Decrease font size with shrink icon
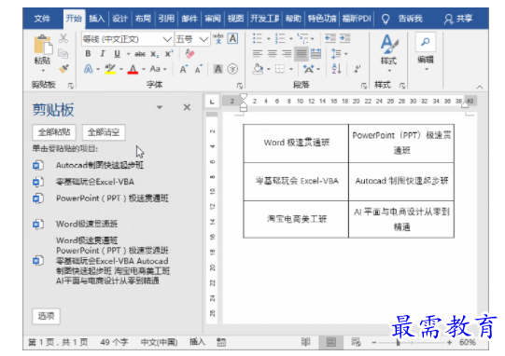This screenshot has width=505, height=356. pyautogui.click(x=199, y=69)
